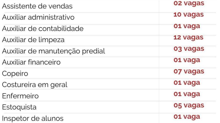Viewport: 220px width, 123px height.
Task: Choose the Auxiliar de limpeza row
Action: click(x=33, y=40)
